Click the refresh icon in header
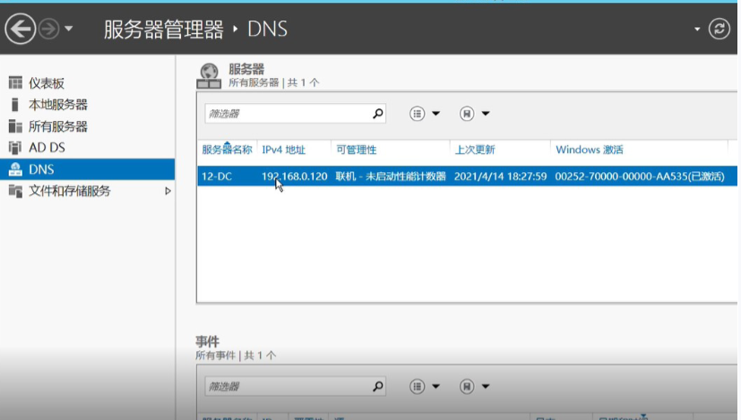741x420 pixels. tap(719, 30)
